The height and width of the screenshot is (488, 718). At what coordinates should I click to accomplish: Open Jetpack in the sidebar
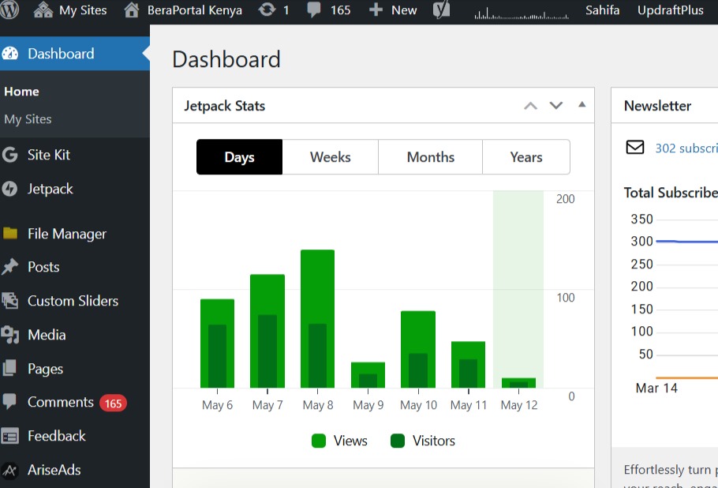point(50,189)
